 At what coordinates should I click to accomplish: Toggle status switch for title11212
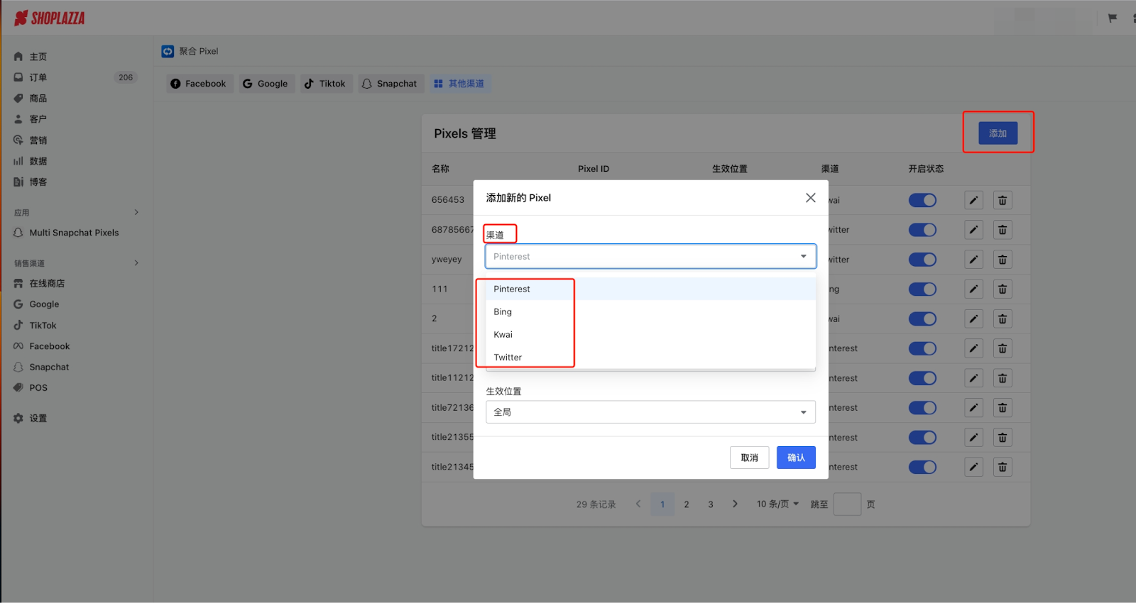point(922,378)
